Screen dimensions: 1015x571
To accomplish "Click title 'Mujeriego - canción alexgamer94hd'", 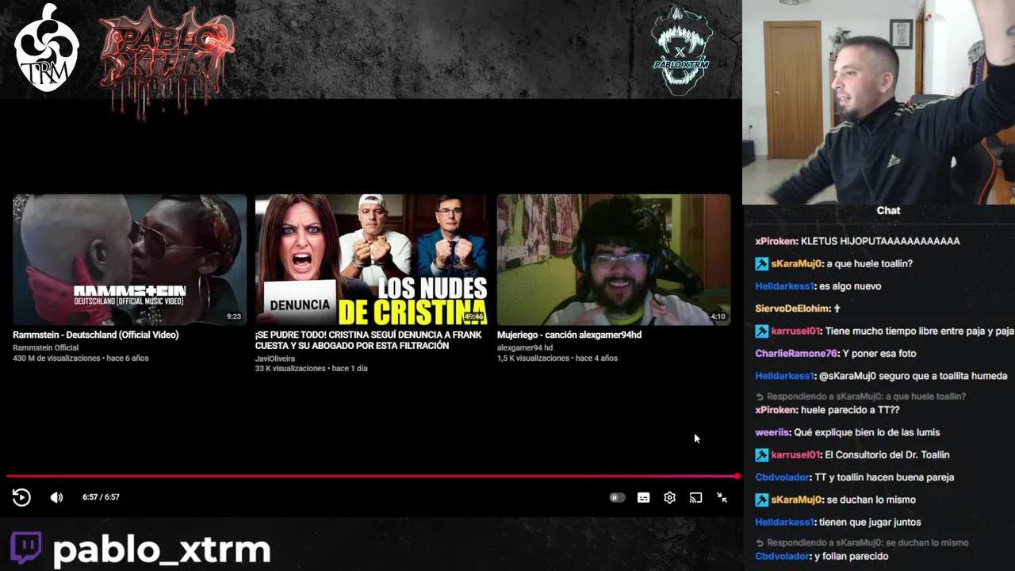I will click(569, 335).
